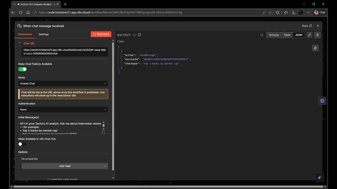The height and width of the screenshot is (189, 337).
Task: Switch to the Settings tab
Action: point(43,34)
